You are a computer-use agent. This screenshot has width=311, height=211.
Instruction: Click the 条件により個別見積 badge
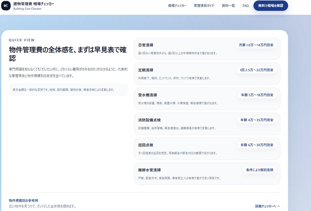click(x=259, y=170)
